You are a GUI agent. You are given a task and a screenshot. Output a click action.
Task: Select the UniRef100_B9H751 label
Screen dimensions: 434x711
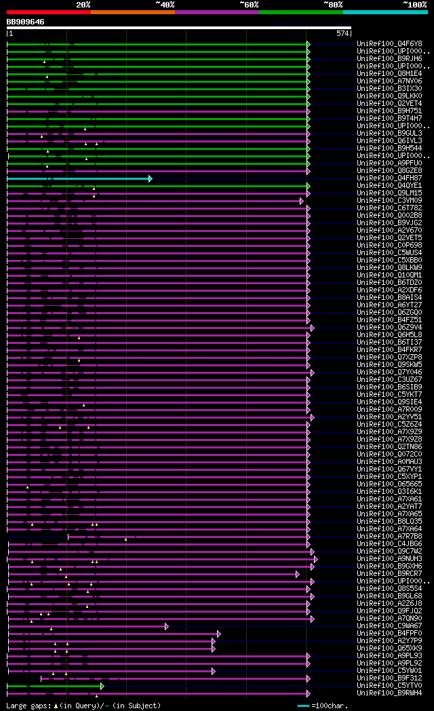click(389, 111)
